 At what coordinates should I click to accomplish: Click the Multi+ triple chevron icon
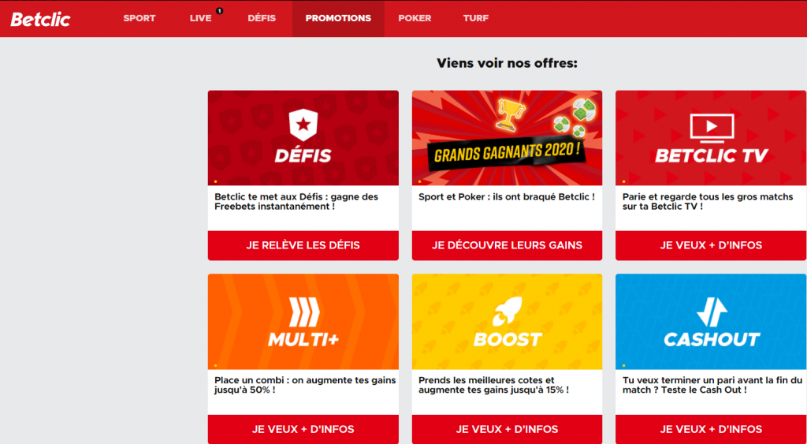point(303,312)
